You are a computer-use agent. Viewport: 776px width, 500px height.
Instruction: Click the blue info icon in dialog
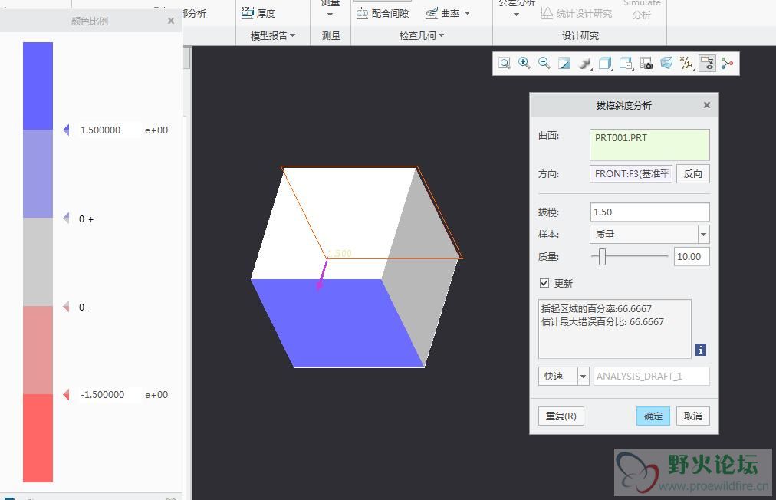coord(701,350)
